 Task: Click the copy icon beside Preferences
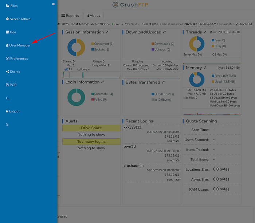[8, 58]
